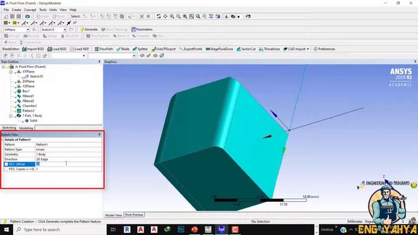The width and height of the screenshot is (418, 235).
Task: Click the taskbar search box
Action: pos(59,229)
